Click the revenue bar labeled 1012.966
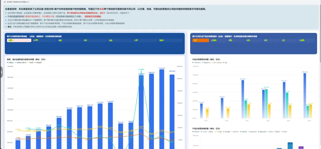Image resolution: width=321 pixels, height=149 pixels. (69, 129)
